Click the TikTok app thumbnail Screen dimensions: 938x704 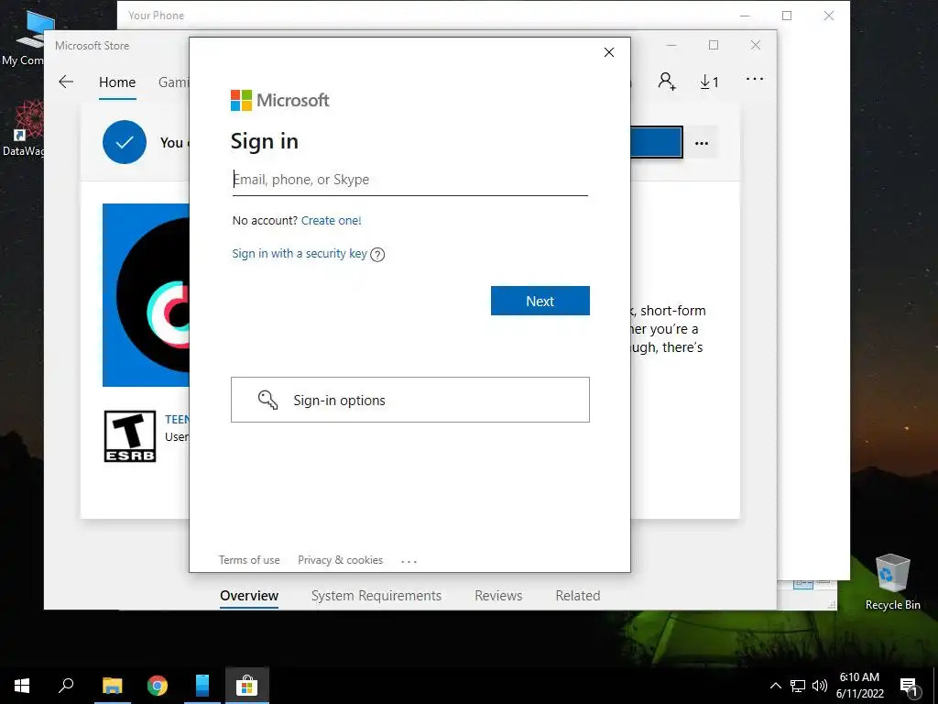pos(146,294)
